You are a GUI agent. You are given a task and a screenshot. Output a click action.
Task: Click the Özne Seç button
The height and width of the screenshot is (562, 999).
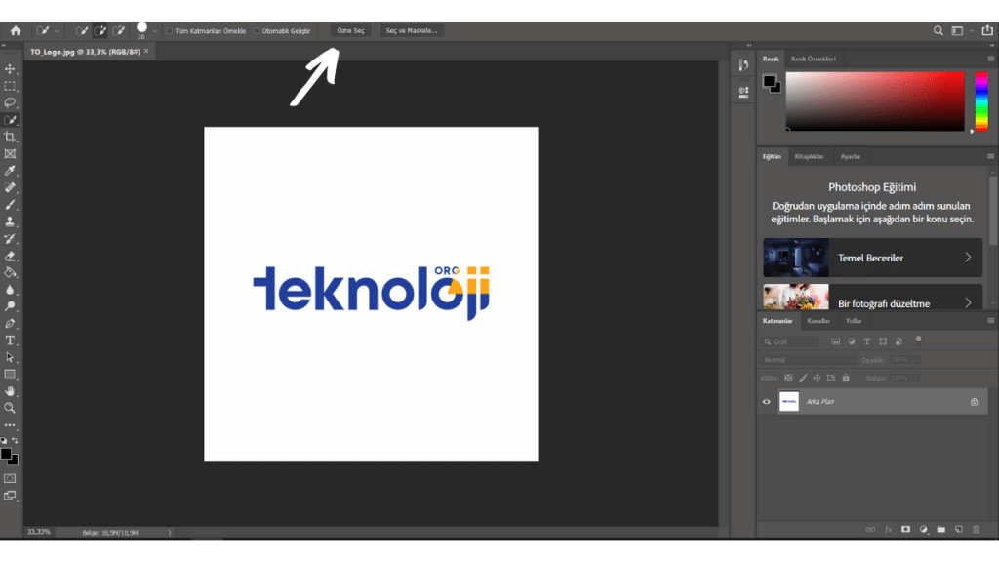(x=351, y=30)
